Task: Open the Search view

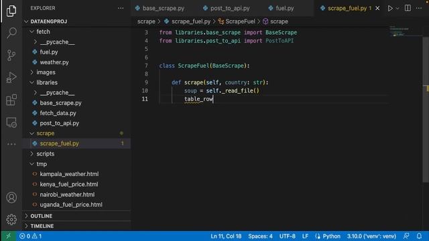Action: 11,33
